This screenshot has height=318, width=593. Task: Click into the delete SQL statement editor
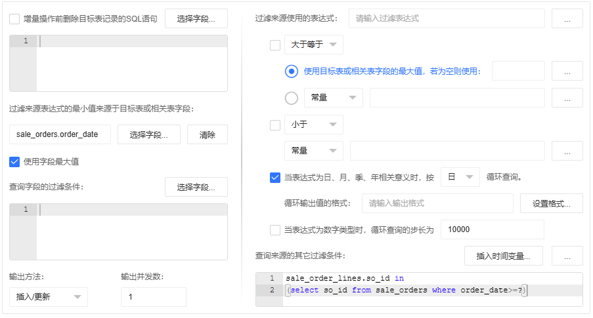pyautogui.click(x=118, y=64)
